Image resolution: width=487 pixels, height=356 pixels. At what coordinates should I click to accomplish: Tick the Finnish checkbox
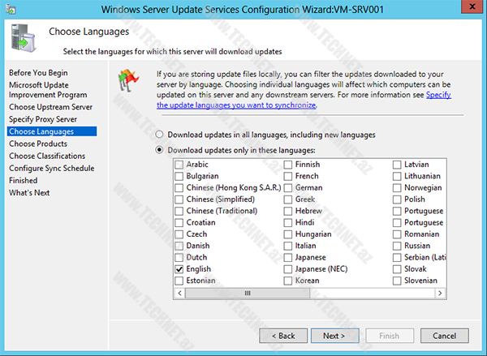pos(288,165)
